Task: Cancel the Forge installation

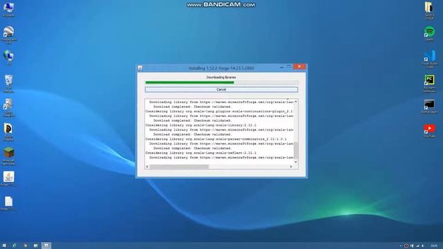Action: [221, 89]
